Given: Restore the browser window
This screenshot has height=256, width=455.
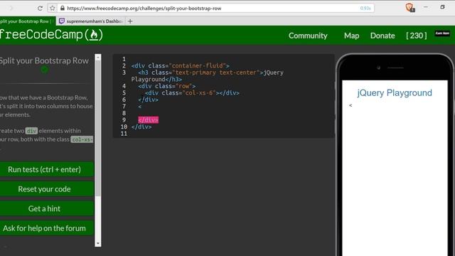Looking at the screenshot, I should click(x=442, y=7).
